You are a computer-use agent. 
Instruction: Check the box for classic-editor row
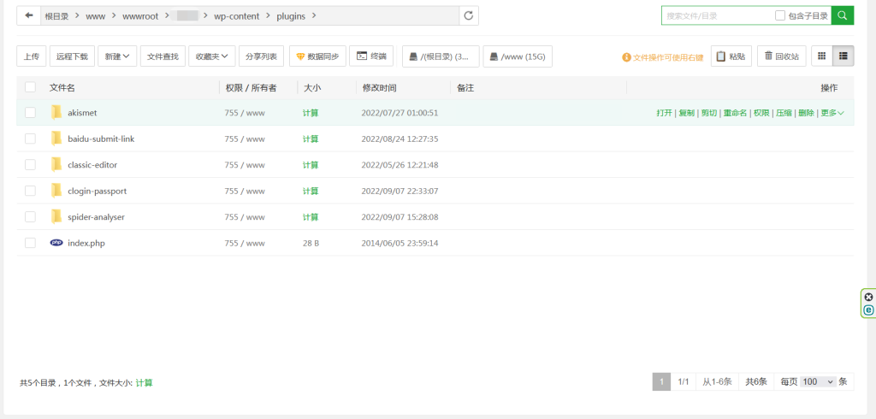click(31, 164)
